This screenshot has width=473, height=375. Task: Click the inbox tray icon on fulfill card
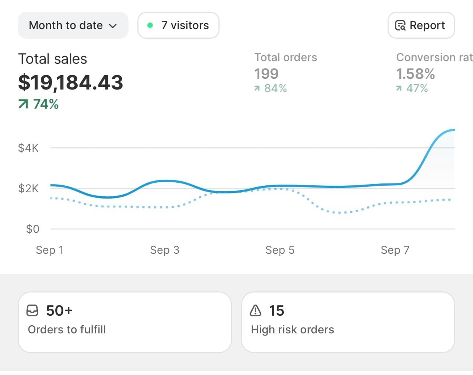(x=32, y=311)
